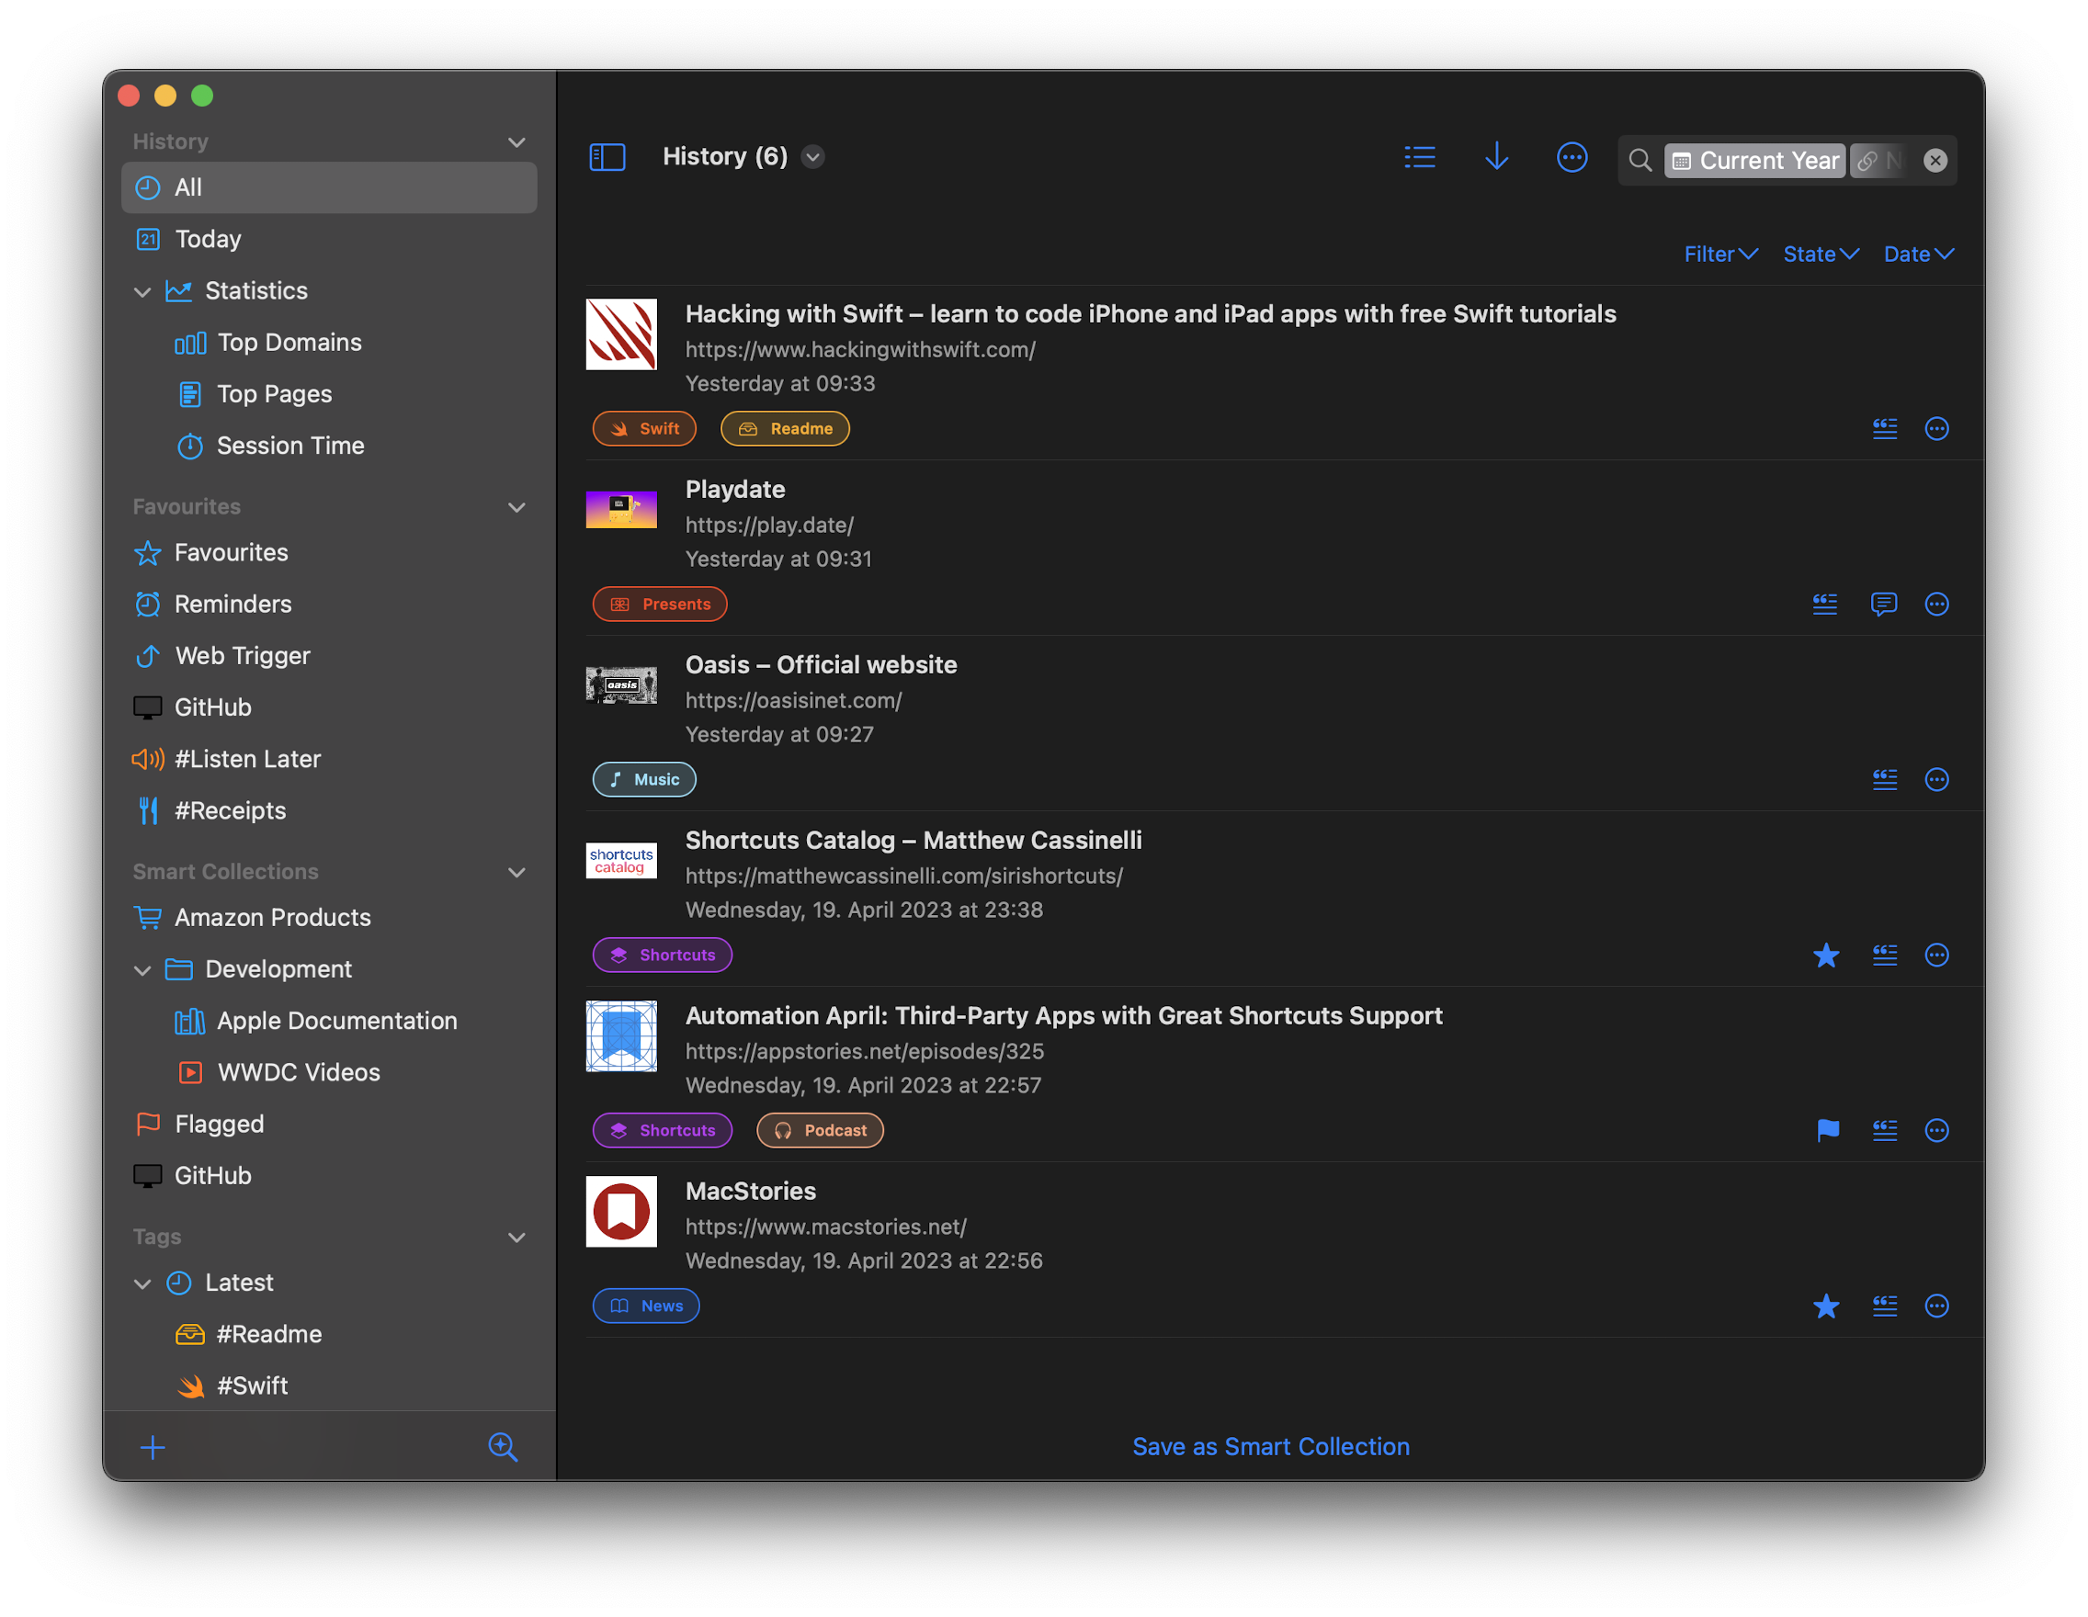Collapse the Statistics tree item

[142, 291]
